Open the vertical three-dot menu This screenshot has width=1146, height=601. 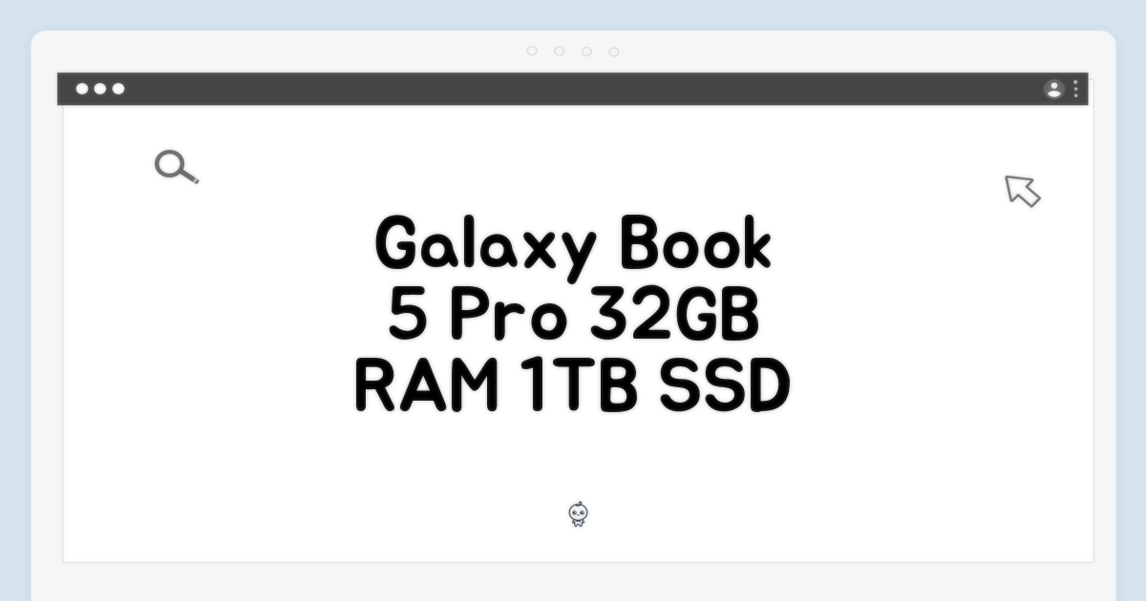1075,90
